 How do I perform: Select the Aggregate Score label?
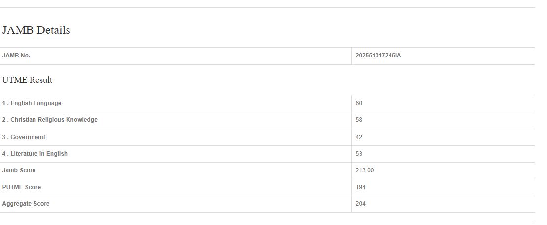(x=26, y=204)
